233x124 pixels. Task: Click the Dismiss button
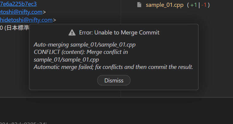114,80
